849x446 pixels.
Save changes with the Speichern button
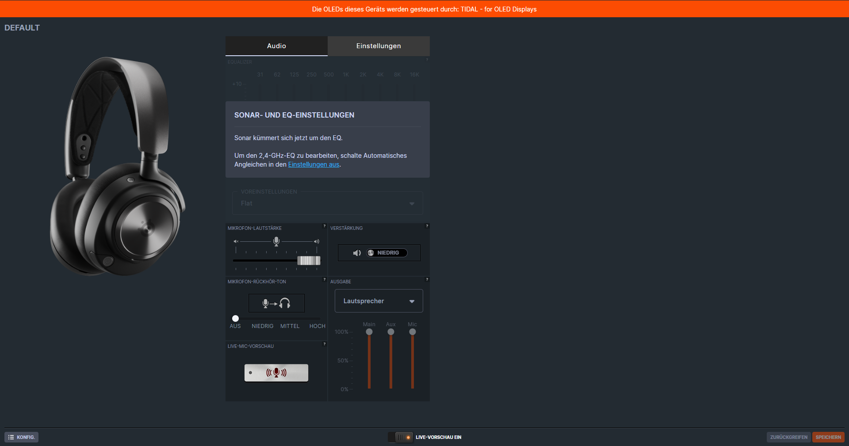tap(828, 437)
